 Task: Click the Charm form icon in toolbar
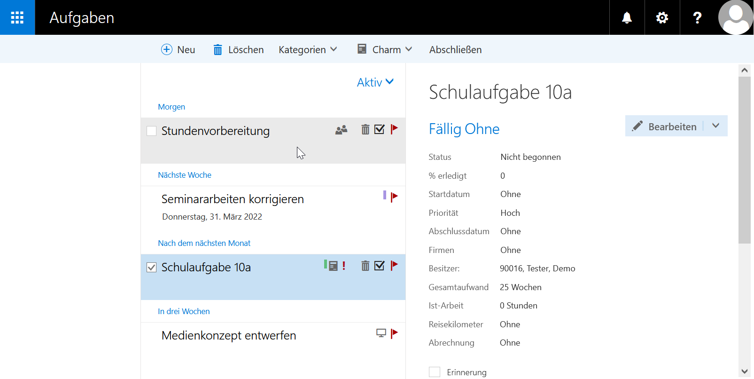point(362,49)
